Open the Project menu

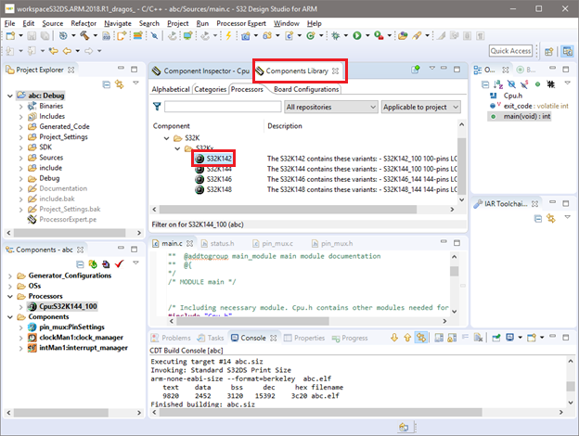(x=177, y=23)
